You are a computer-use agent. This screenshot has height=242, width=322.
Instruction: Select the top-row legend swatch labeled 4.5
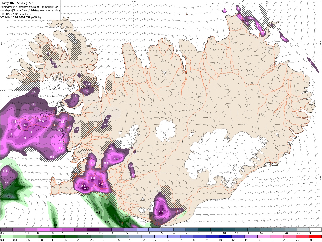[155, 230]
